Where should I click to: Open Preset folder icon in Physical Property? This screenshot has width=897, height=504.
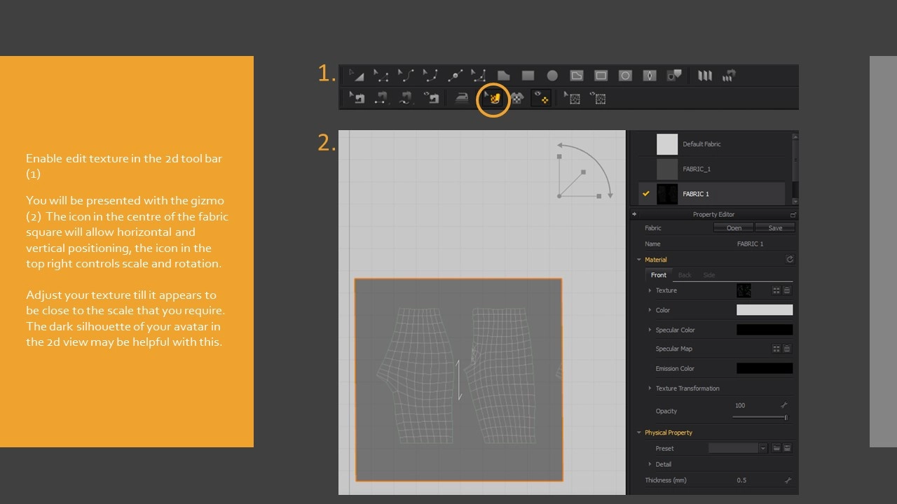click(x=776, y=448)
